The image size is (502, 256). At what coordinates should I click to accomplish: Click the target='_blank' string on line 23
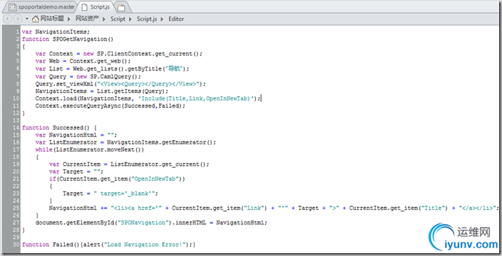coord(125,193)
